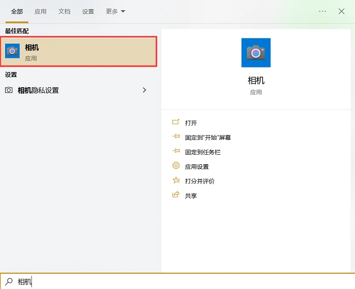The height and width of the screenshot is (289, 355).
Task: Switch to the 文档 tab
Action: coord(64,11)
